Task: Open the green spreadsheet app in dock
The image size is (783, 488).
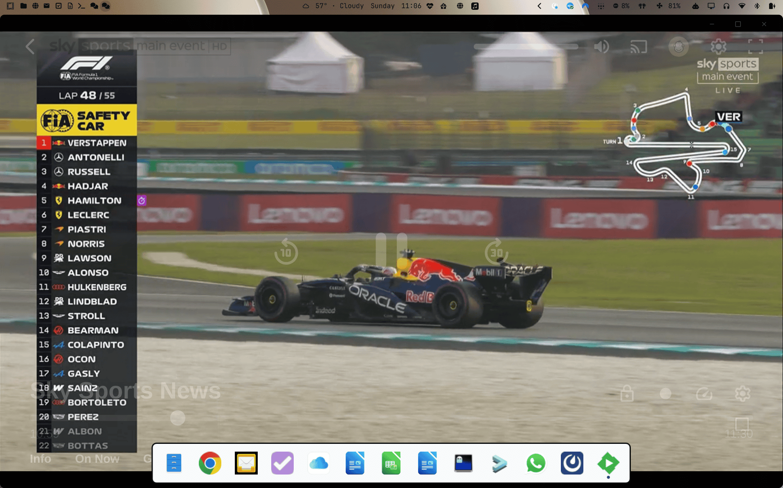Action: coord(391,463)
